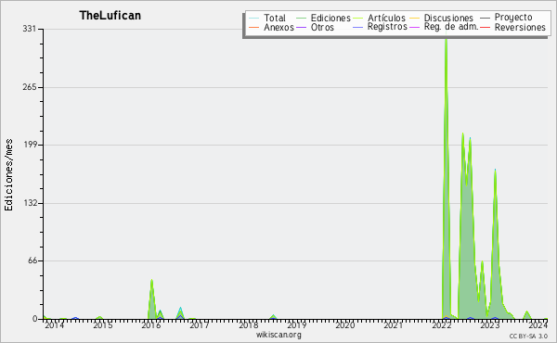Click the early 2023 peak in chart
The height and width of the screenshot is (343, 557).
tap(495, 244)
